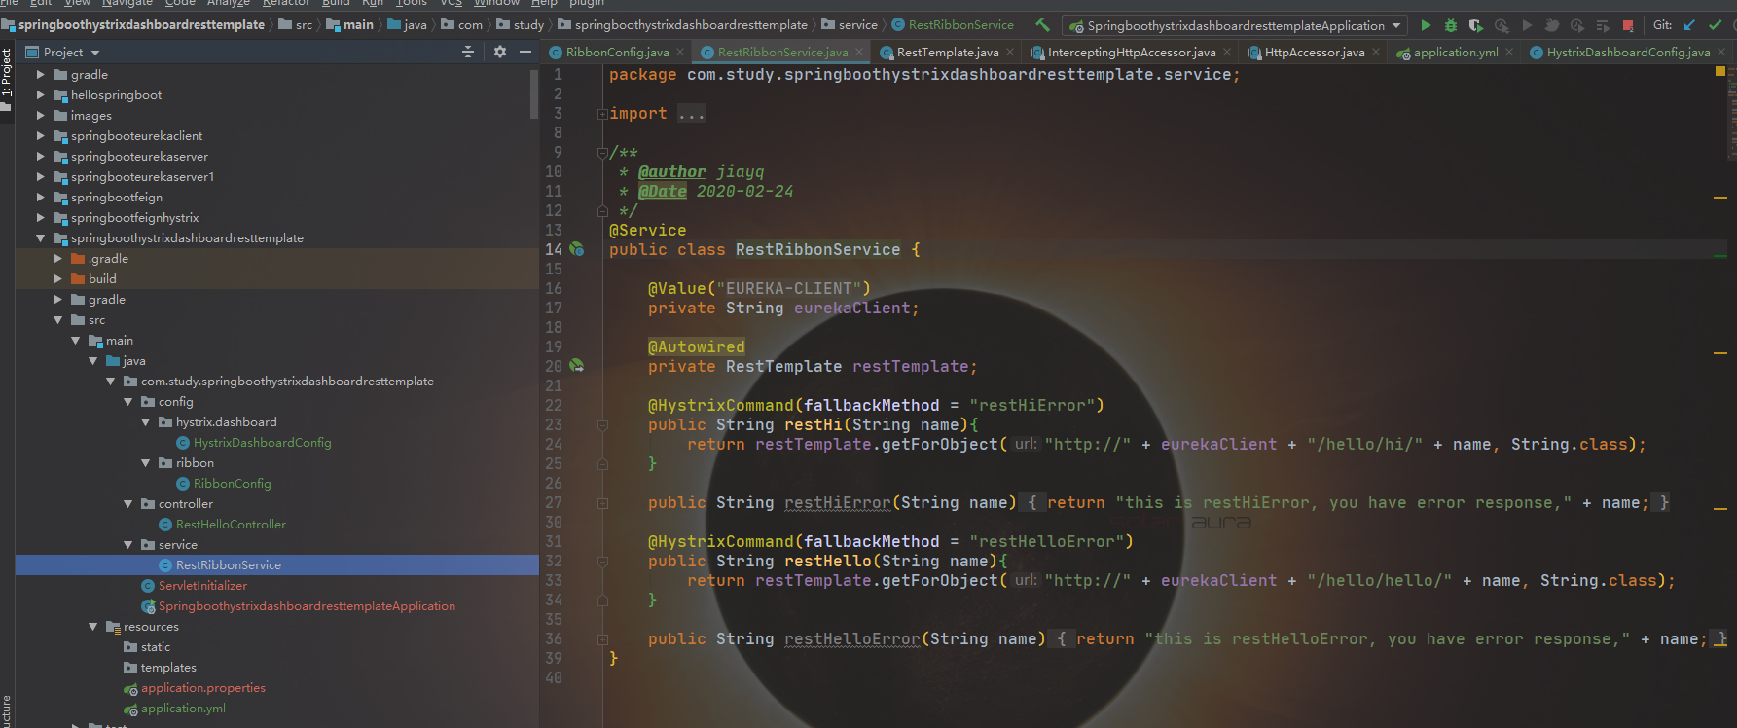
Task: Hide the Project tool window with the minus icon
Action: coord(525,52)
